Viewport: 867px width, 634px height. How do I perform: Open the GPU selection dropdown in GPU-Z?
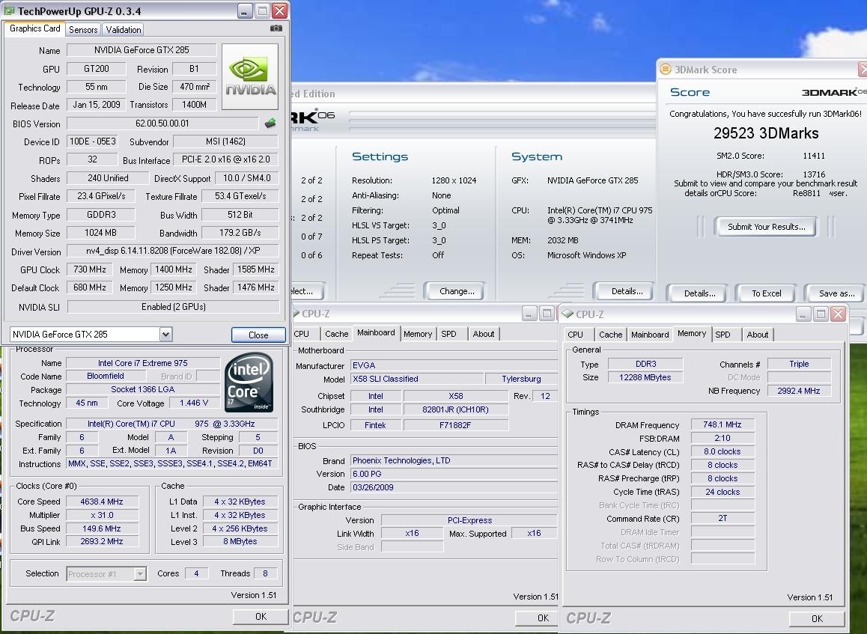165,334
